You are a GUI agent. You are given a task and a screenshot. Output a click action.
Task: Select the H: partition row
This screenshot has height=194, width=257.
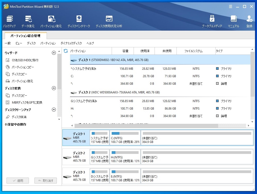(160, 109)
